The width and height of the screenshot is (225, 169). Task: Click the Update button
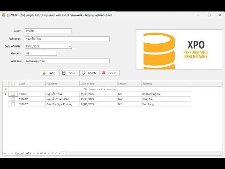click(90, 73)
